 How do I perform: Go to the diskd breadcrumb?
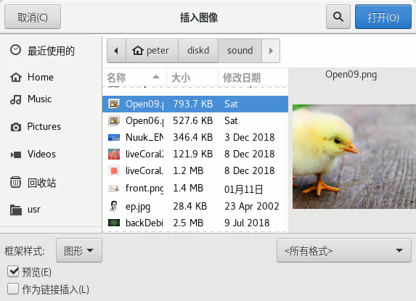(198, 51)
